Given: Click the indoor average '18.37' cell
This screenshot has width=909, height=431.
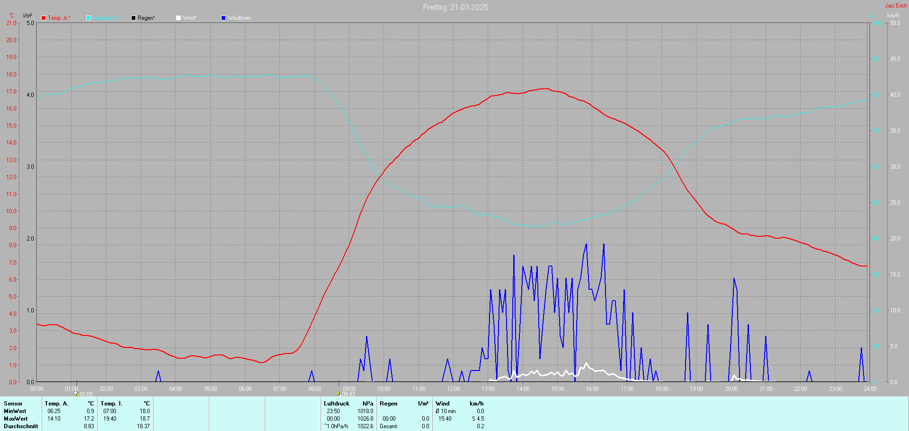Looking at the screenshot, I should [x=143, y=426].
